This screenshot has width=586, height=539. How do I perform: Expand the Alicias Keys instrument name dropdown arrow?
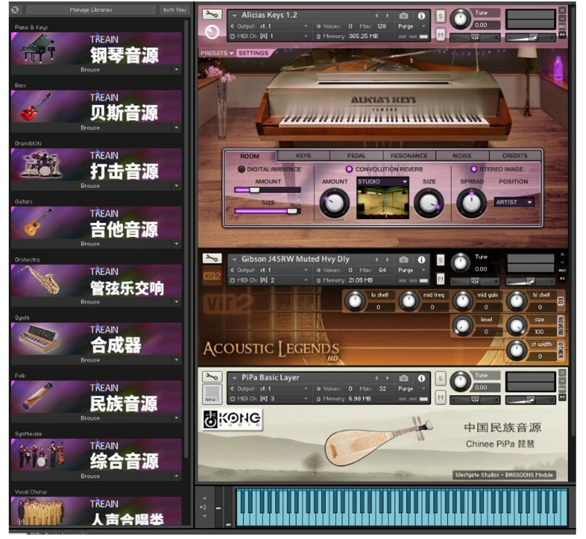(x=234, y=16)
